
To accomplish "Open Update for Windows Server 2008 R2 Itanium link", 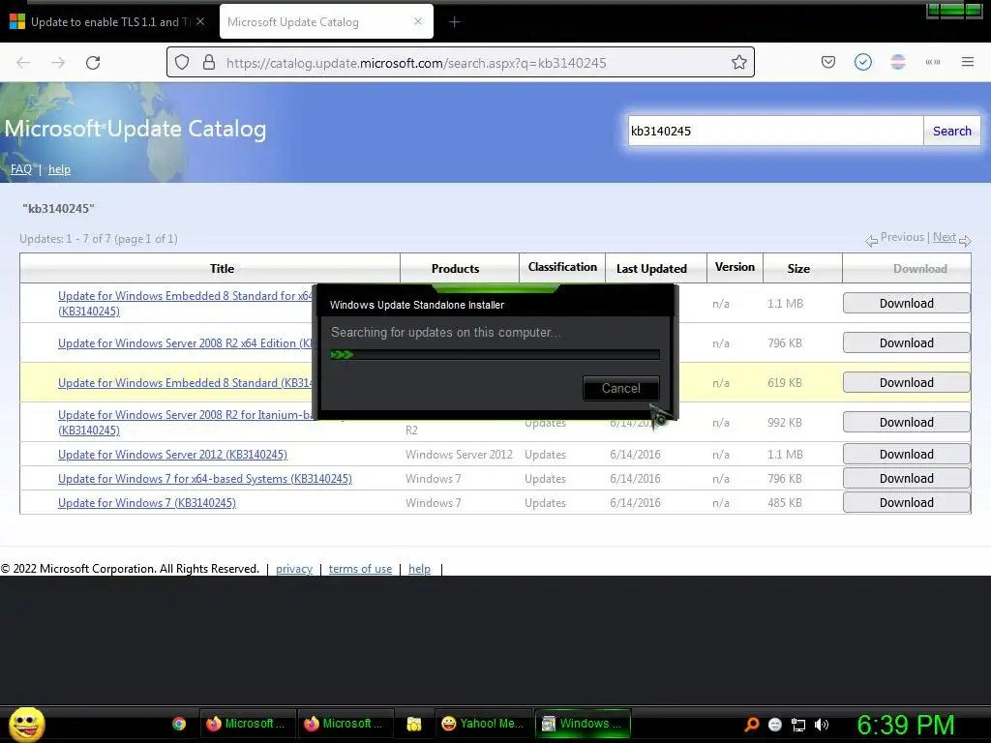I will tap(185, 422).
